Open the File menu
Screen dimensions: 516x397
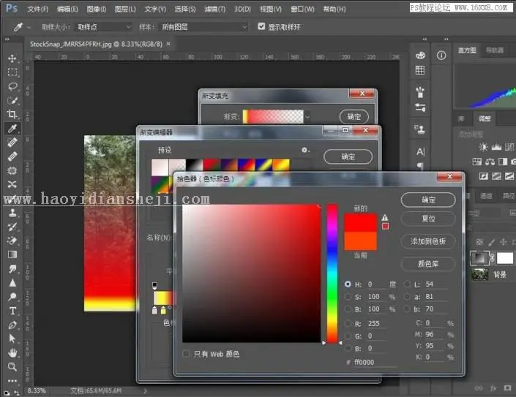click(x=38, y=9)
